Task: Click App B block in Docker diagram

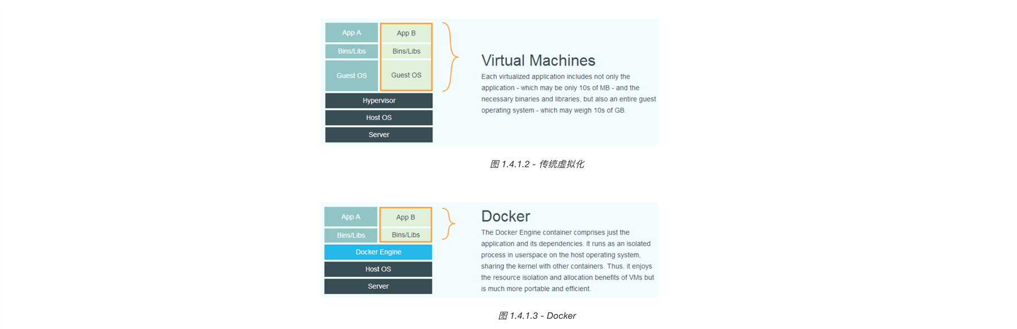Action: (406, 217)
